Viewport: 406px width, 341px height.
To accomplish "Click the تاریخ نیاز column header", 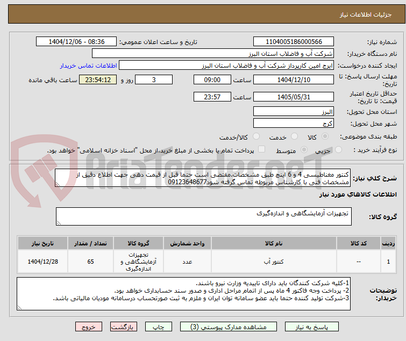I will click(x=42, y=243).
